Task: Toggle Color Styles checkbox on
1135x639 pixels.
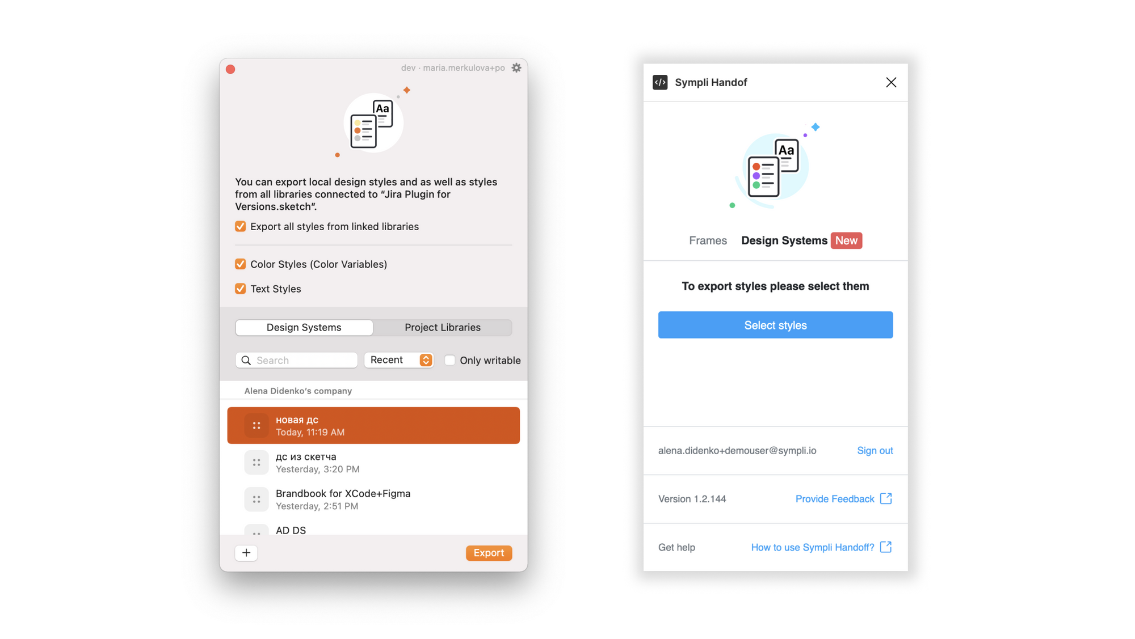Action: point(240,264)
